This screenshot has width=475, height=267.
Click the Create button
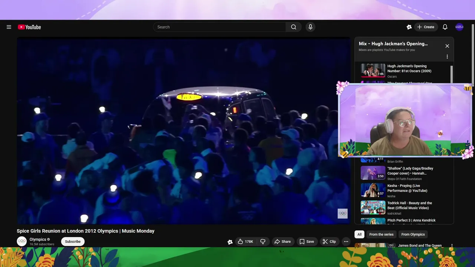425,27
